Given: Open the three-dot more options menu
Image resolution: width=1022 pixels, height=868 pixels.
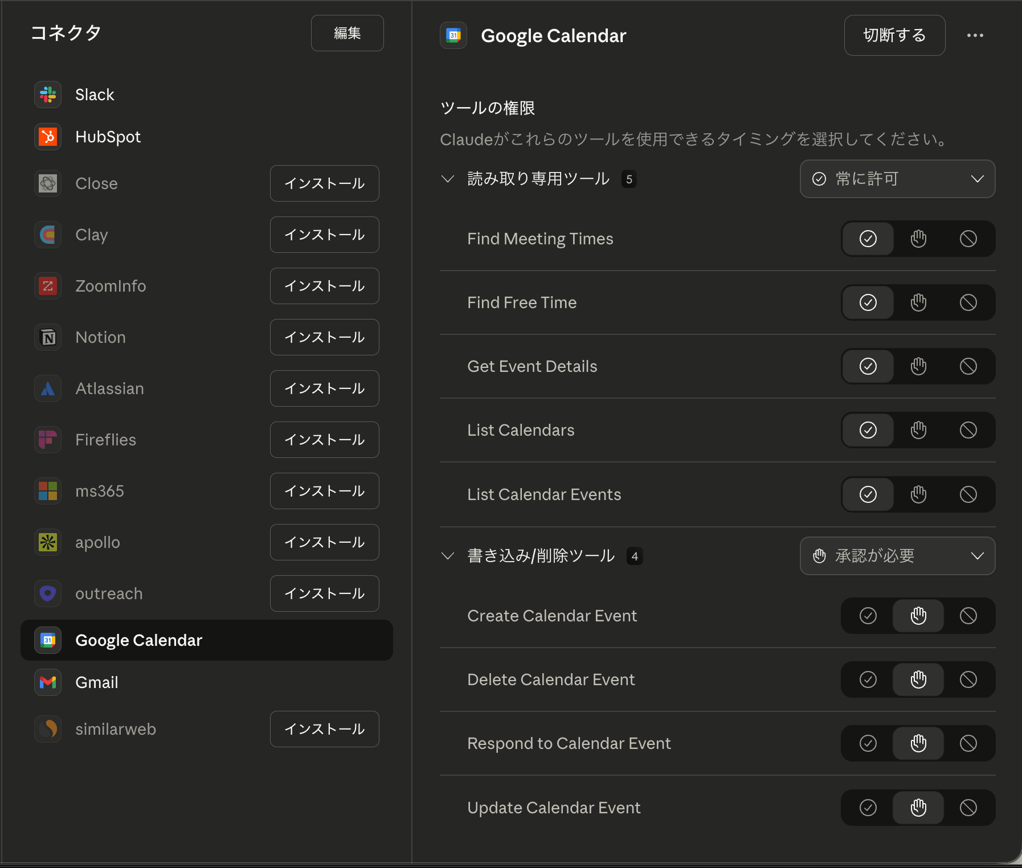Looking at the screenshot, I should pos(975,35).
